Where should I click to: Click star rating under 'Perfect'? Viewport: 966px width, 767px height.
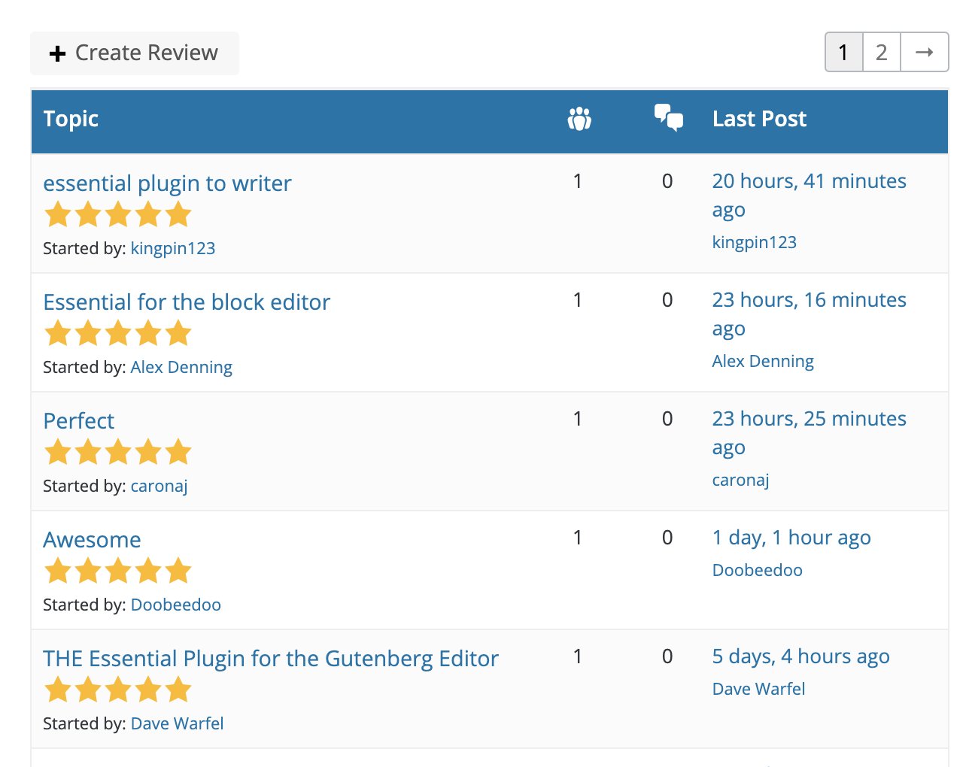tap(118, 453)
